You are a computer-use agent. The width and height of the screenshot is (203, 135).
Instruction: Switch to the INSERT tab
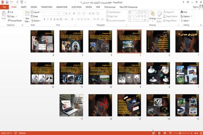(24, 7)
